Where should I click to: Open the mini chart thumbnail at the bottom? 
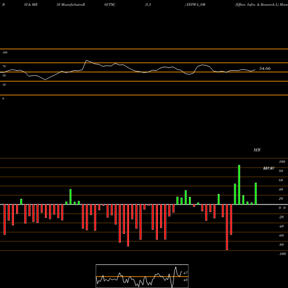coord(142,276)
